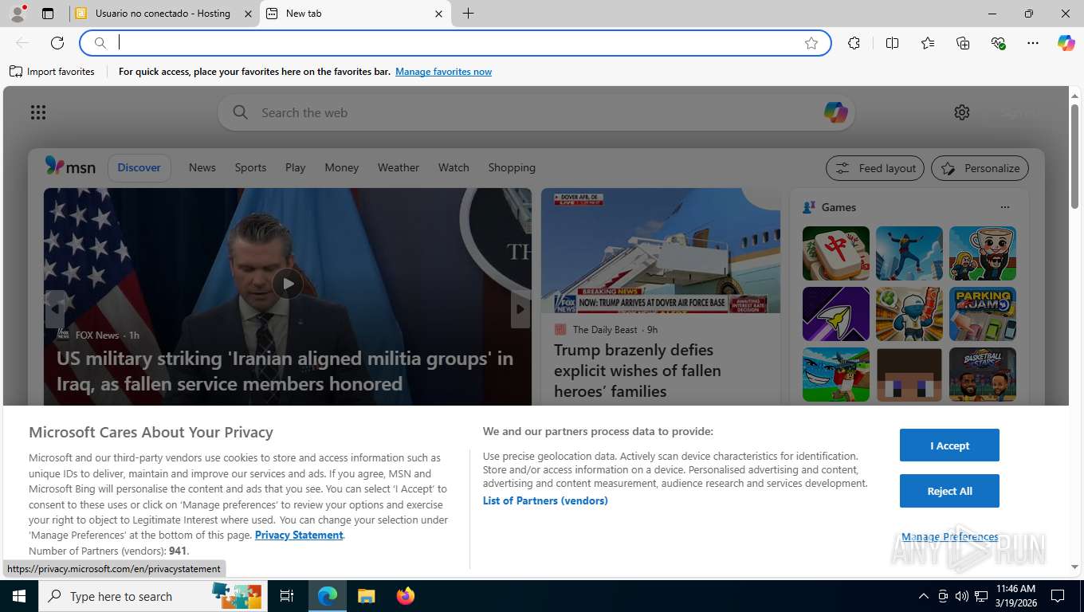Select the Watch tab
Screen dimensions: 1084x612
[454, 167]
